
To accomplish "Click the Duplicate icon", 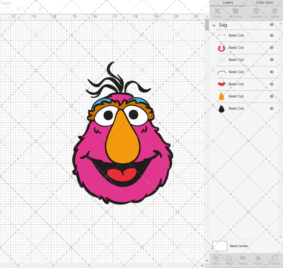I will point(256,11).
